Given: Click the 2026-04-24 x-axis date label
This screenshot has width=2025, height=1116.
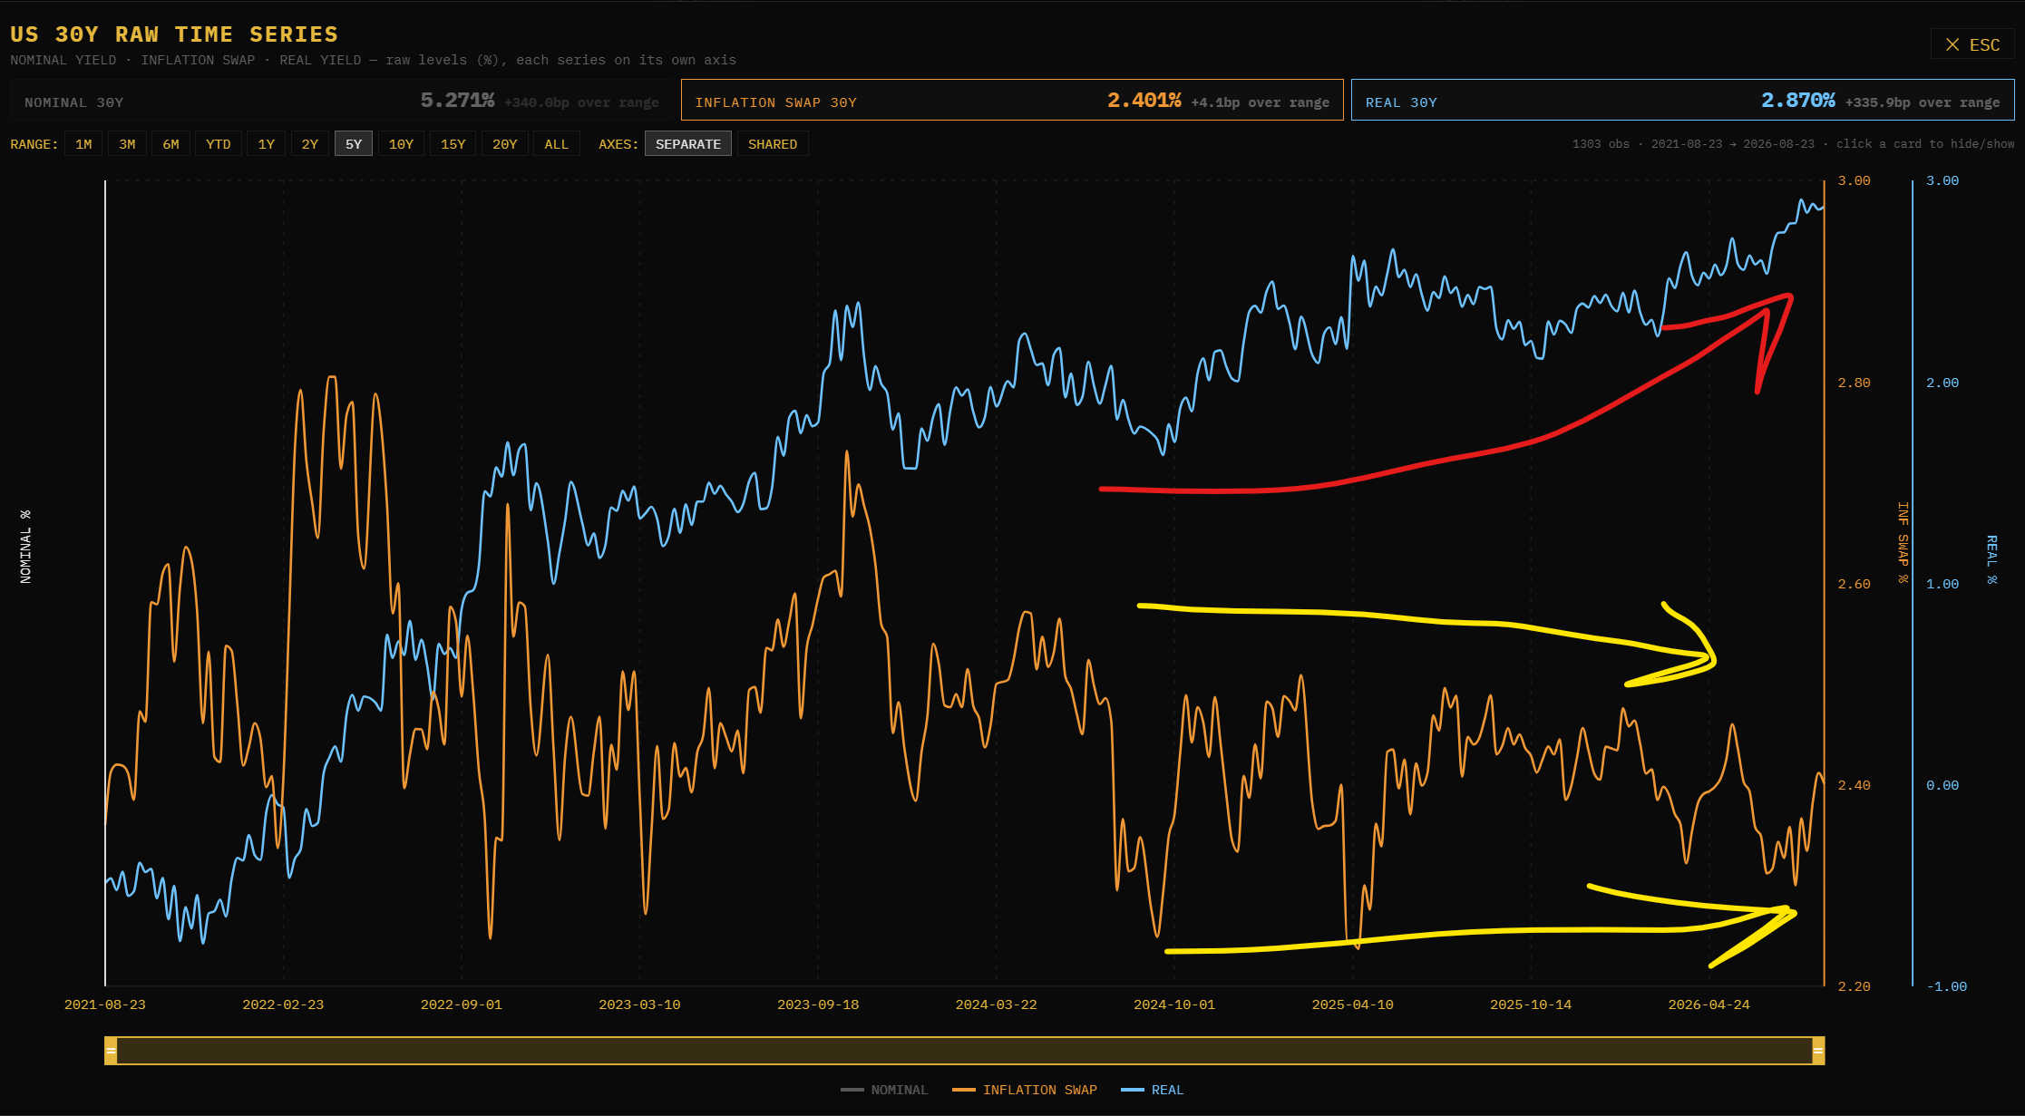Looking at the screenshot, I should (1709, 1004).
